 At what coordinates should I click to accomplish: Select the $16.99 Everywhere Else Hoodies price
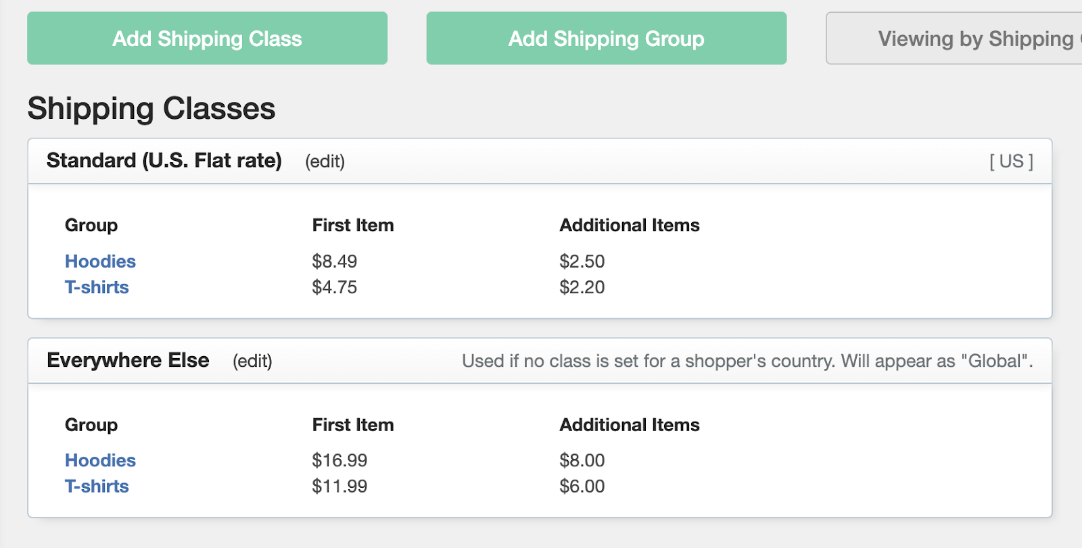(x=339, y=460)
